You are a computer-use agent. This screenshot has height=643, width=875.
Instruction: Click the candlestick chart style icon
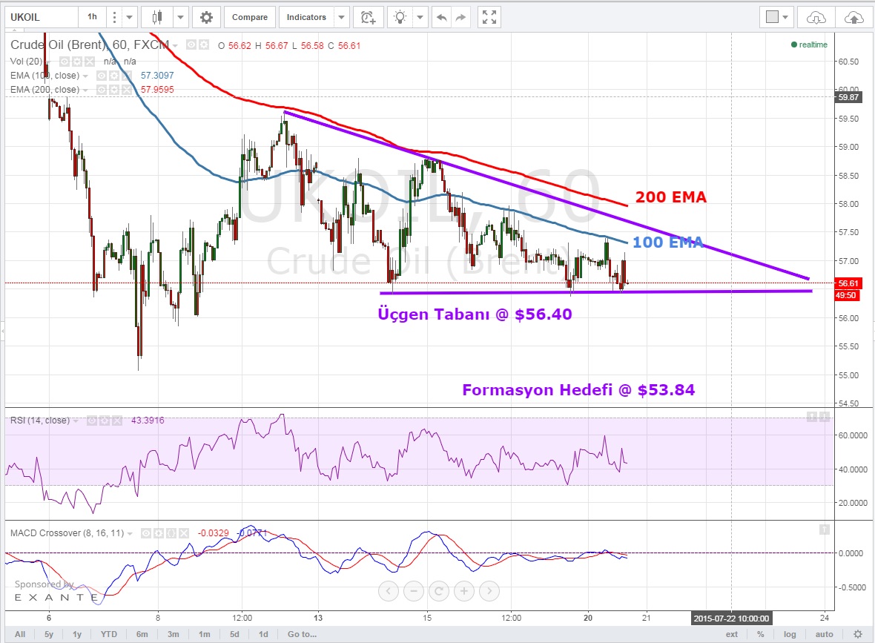156,17
